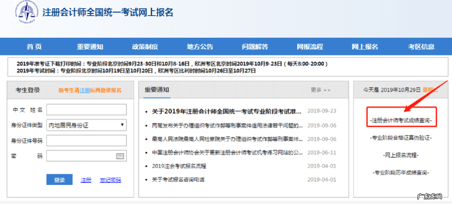The height and width of the screenshot is (204, 452).
Task: Click the 今天是 2019年10月29日 date text
Action: [x=392, y=90]
